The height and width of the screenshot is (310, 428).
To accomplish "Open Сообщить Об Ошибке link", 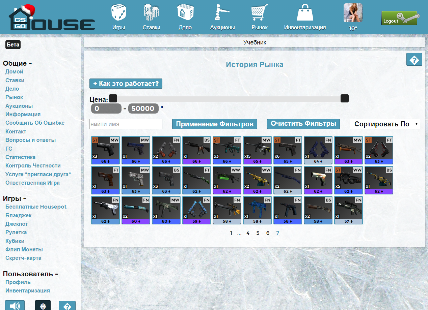I will tap(35, 123).
